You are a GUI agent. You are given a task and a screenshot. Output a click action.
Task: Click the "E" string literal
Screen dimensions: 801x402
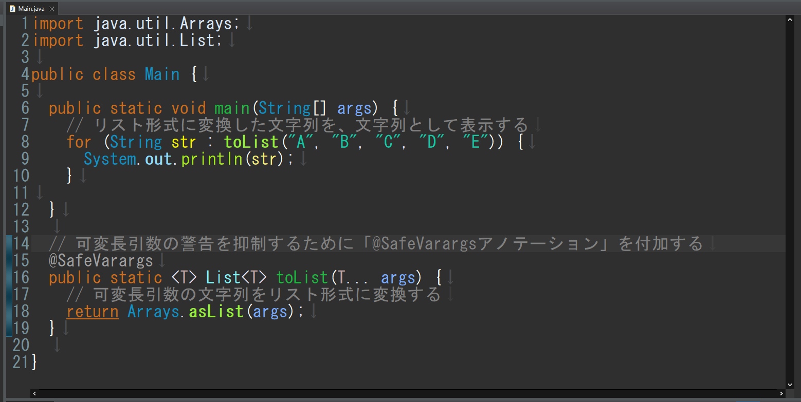tap(476, 142)
